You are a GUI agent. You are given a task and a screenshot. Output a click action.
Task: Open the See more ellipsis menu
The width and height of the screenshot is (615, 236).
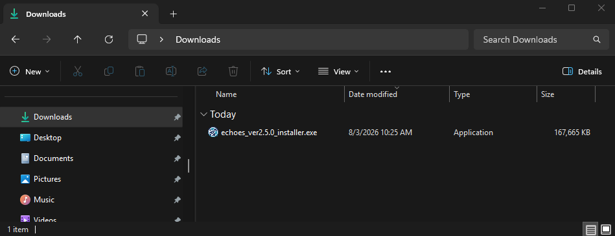pos(386,72)
